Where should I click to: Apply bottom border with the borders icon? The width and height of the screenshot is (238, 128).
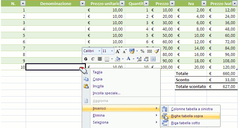point(107,59)
